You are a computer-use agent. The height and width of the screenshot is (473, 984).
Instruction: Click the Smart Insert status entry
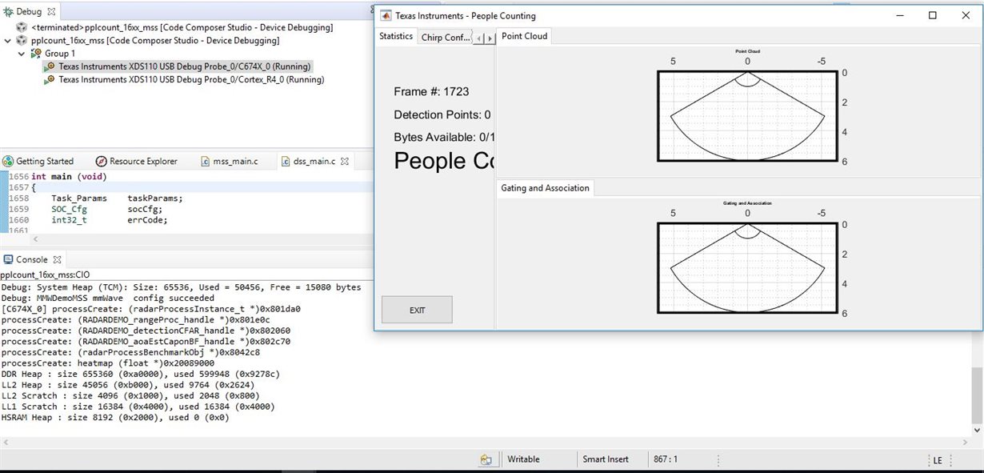coord(606,459)
